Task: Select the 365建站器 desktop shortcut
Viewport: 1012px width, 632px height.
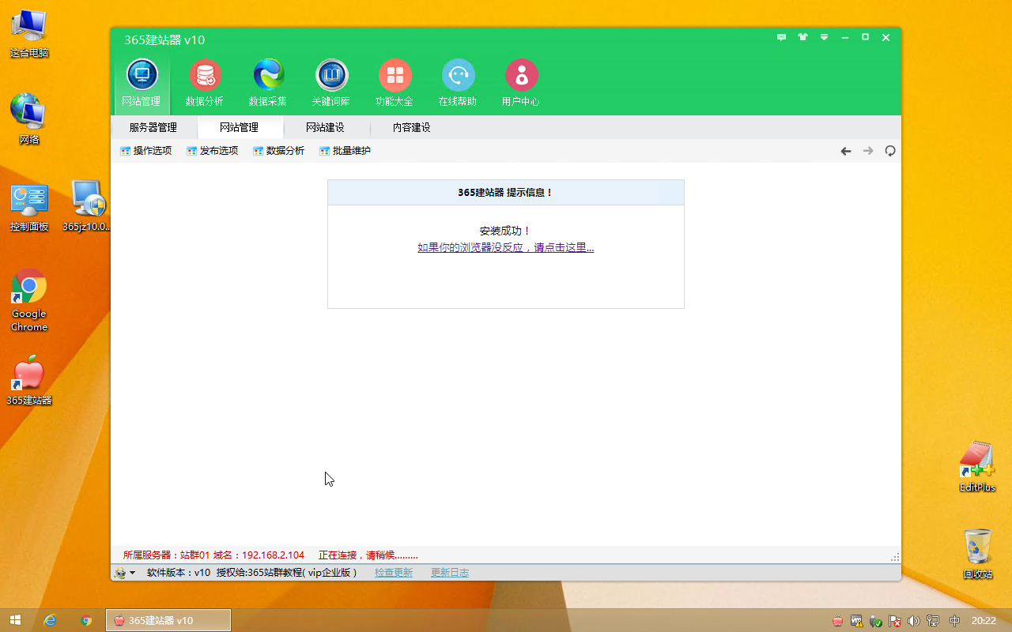Action: pyautogui.click(x=29, y=380)
